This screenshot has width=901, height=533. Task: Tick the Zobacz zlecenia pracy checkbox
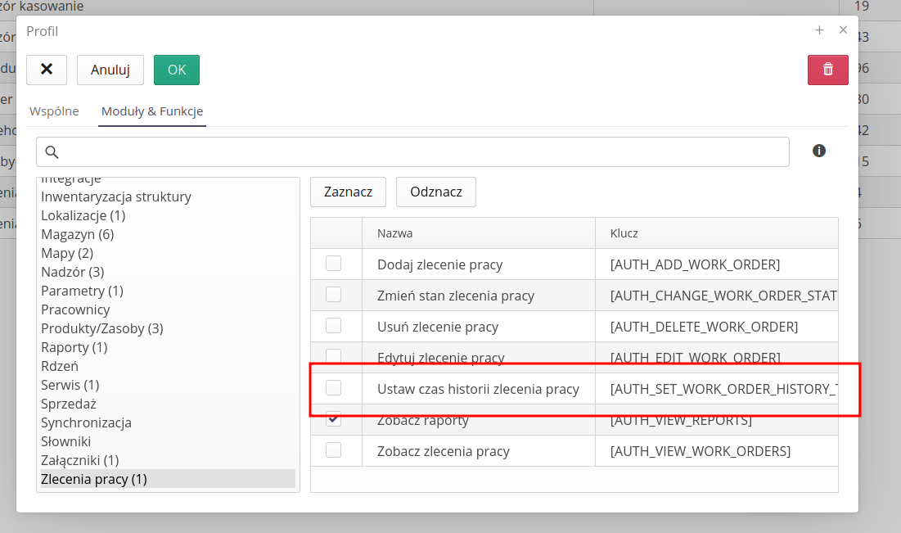334,450
